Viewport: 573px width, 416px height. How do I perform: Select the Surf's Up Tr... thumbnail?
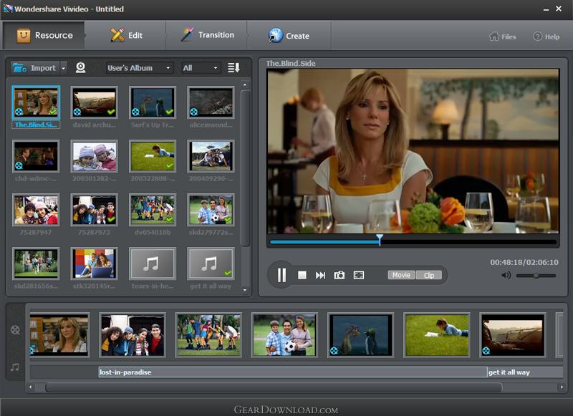[x=153, y=102]
